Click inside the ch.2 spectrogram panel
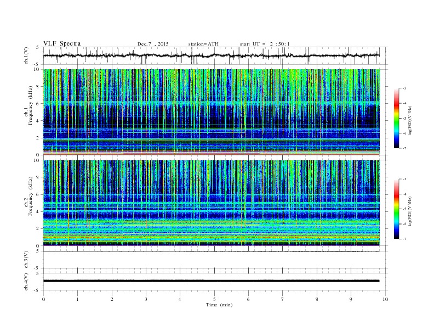 (212, 203)
